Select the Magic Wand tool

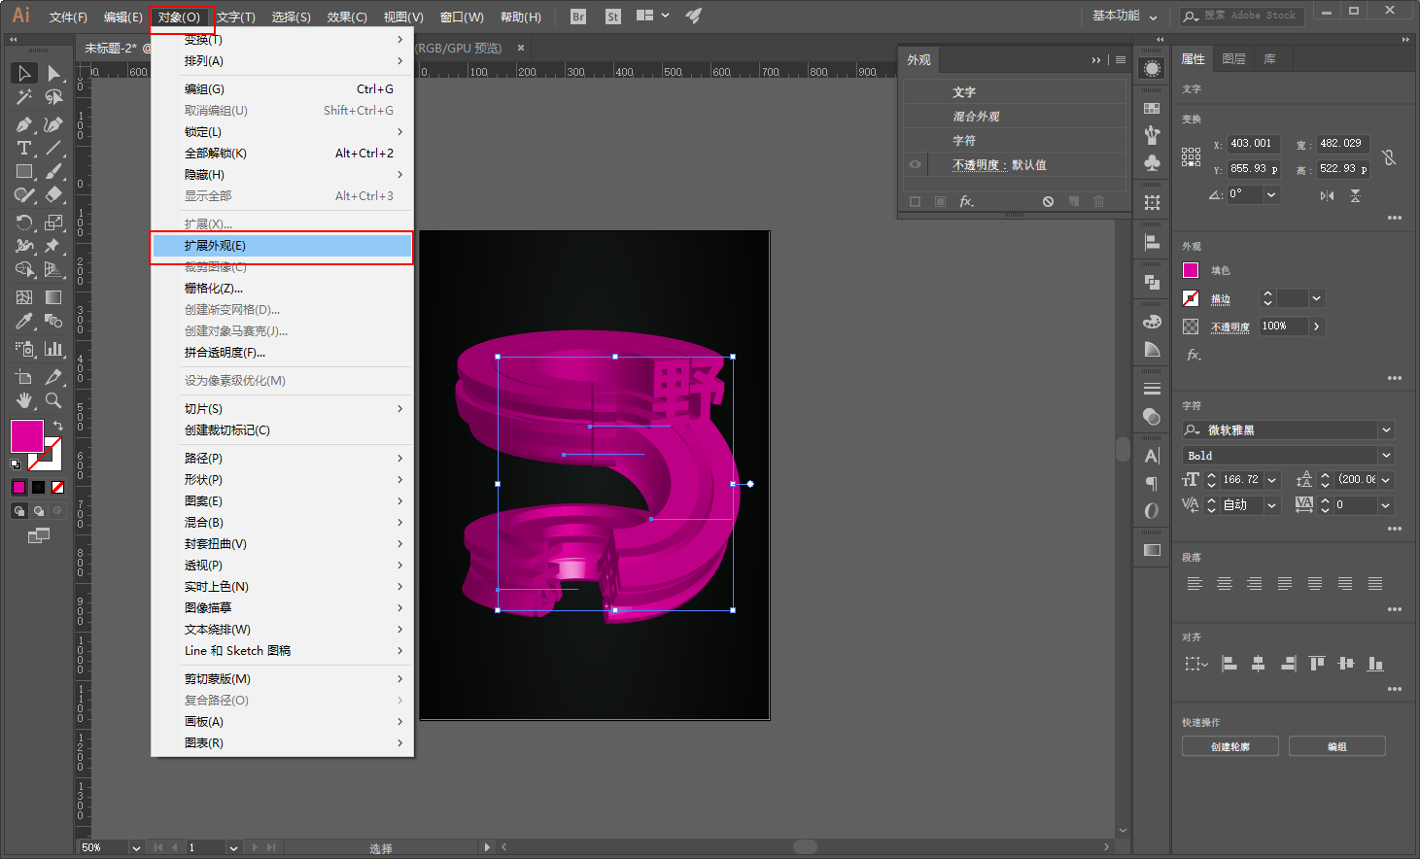[24, 97]
